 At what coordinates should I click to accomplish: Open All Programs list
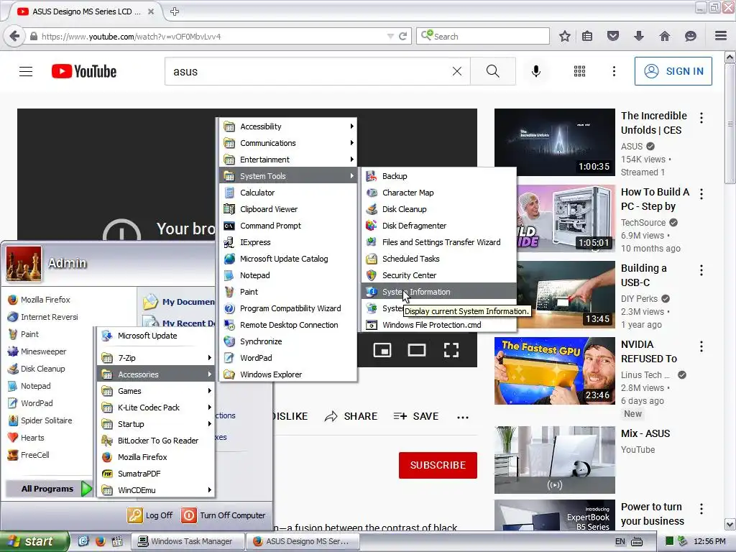pos(49,489)
